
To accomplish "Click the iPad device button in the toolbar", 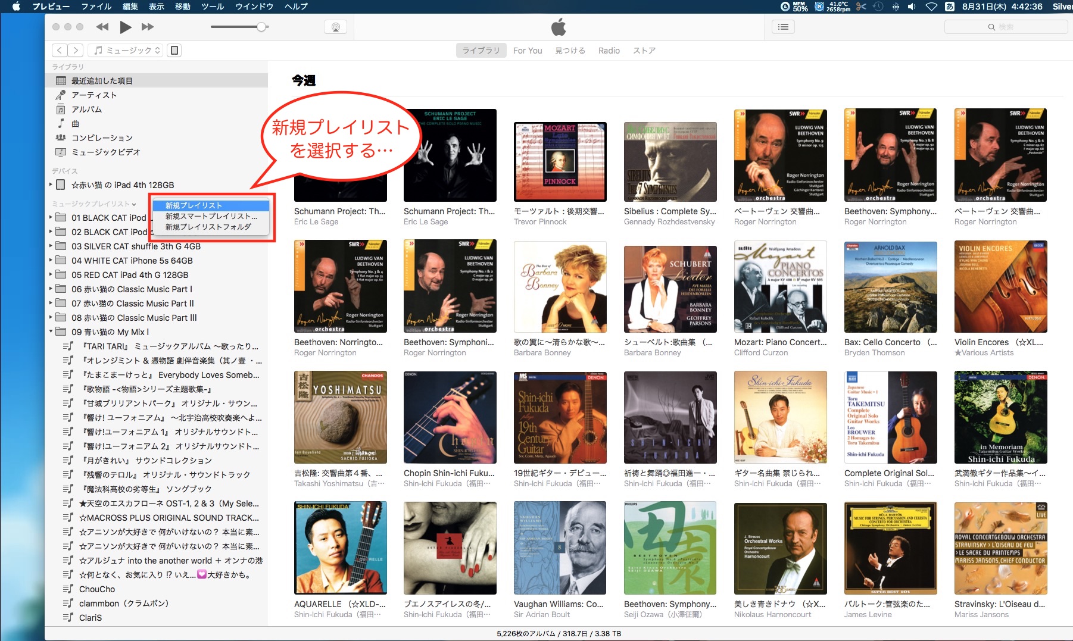I will click(174, 51).
